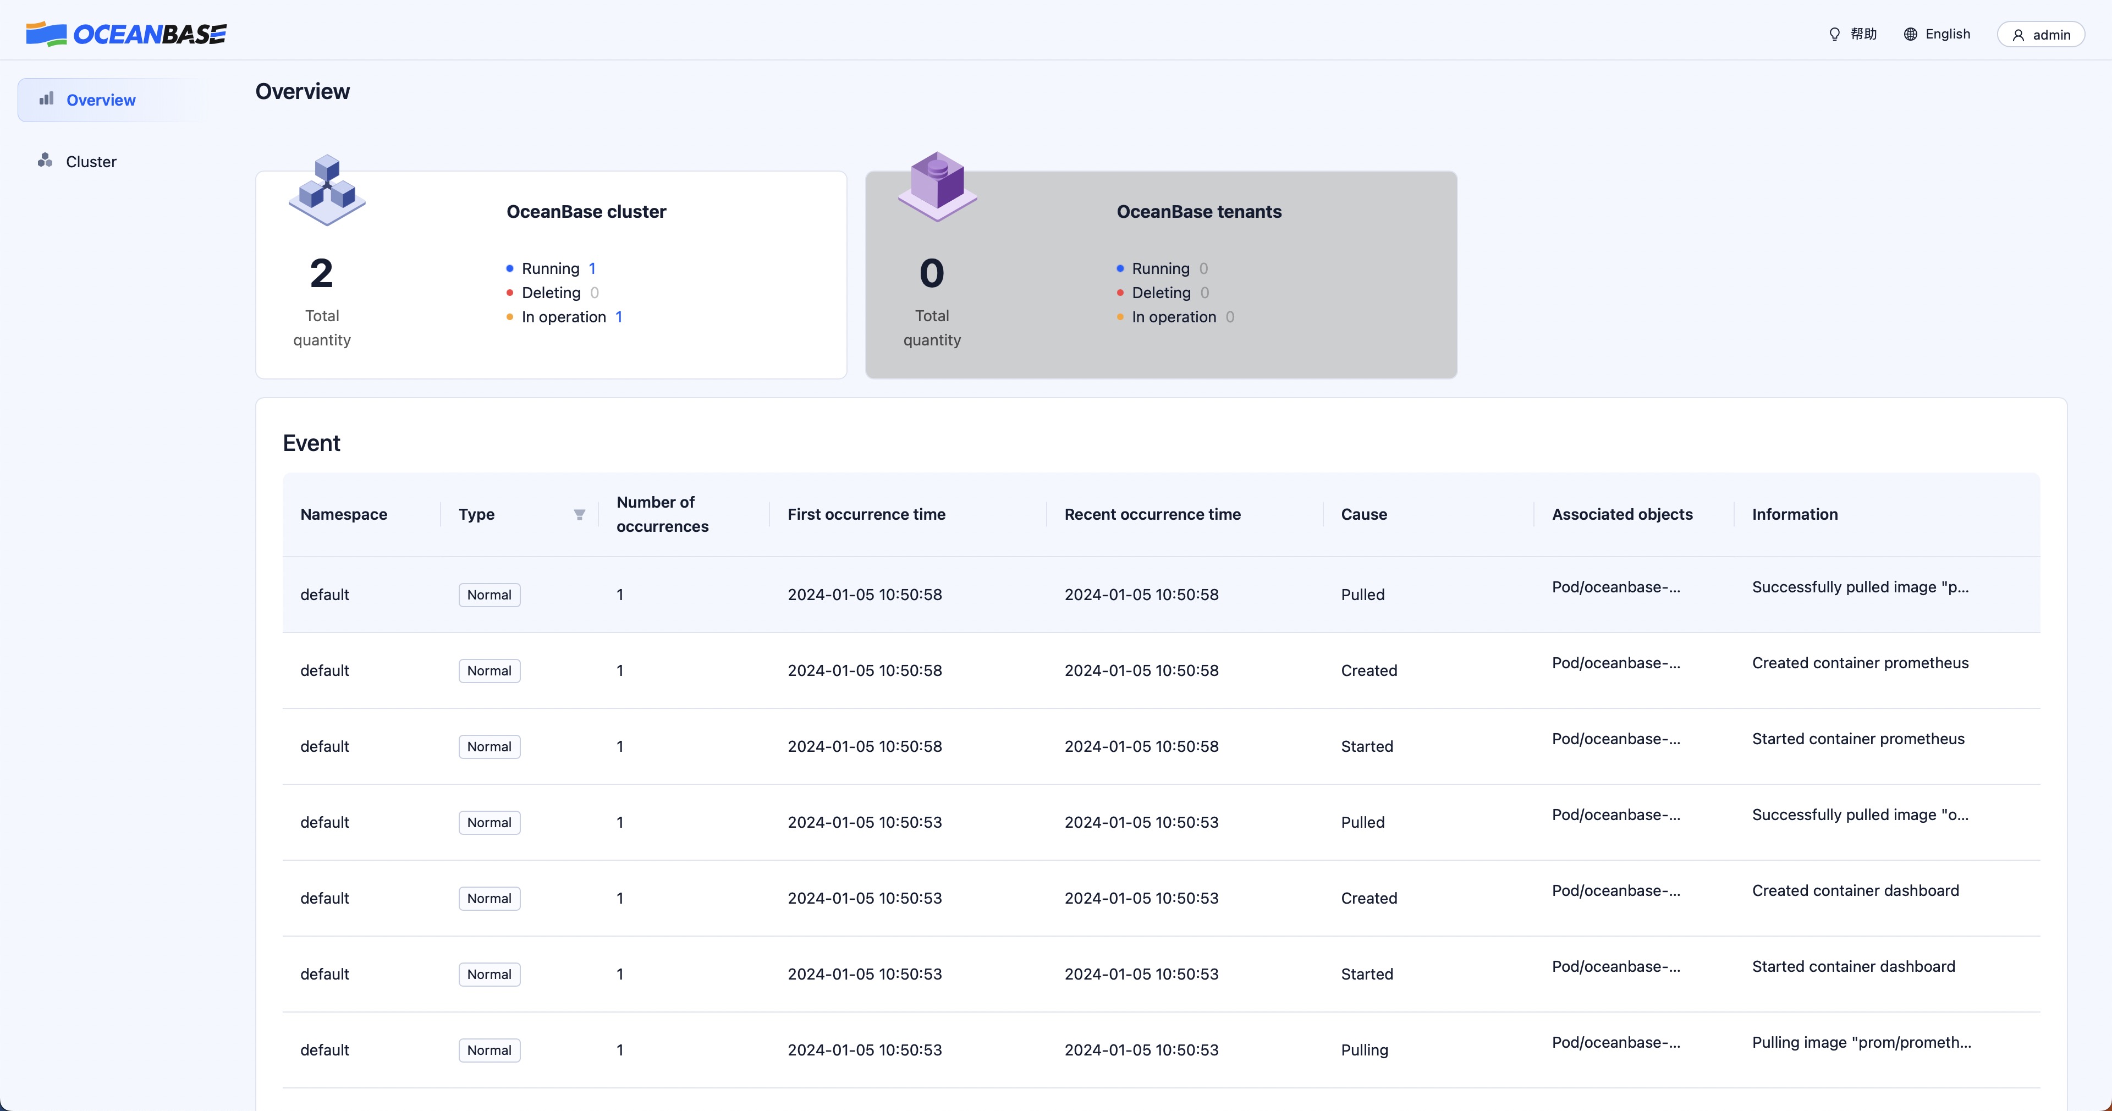Open the Type filter dropdown

point(577,514)
